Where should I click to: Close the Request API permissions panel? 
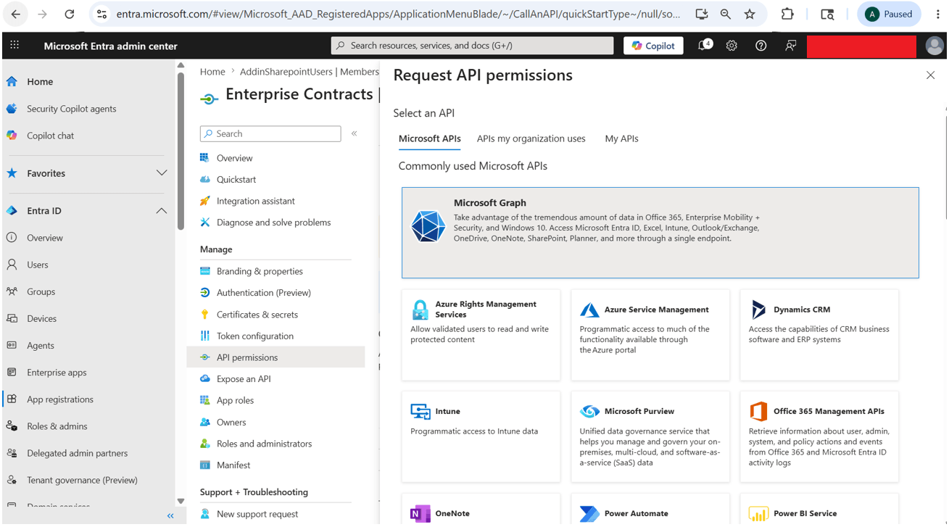(x=930, y=75)
